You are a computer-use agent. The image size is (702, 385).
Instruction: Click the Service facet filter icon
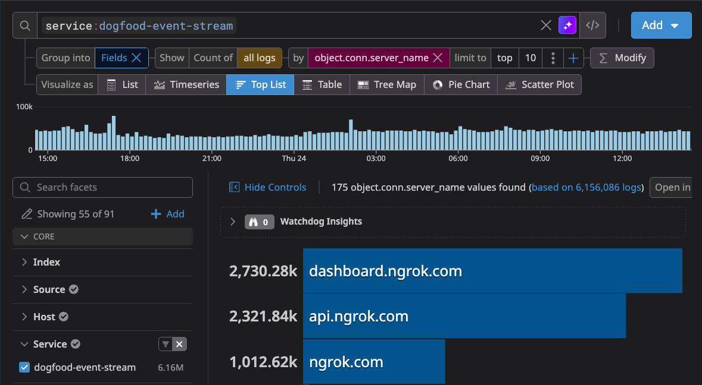coord(166,344)
